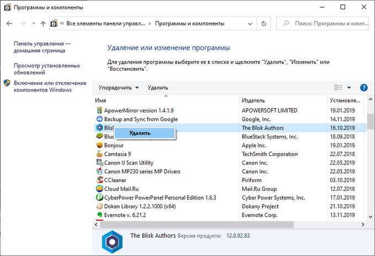Click the Удалить toolbar button
The image size is (375, 256).
158,88
